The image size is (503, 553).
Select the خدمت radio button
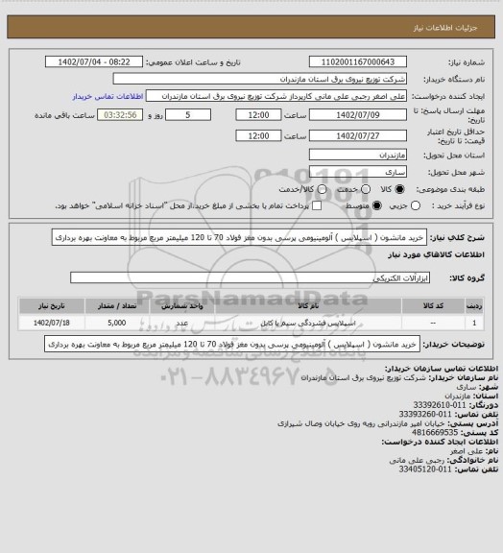coord(366,189)
